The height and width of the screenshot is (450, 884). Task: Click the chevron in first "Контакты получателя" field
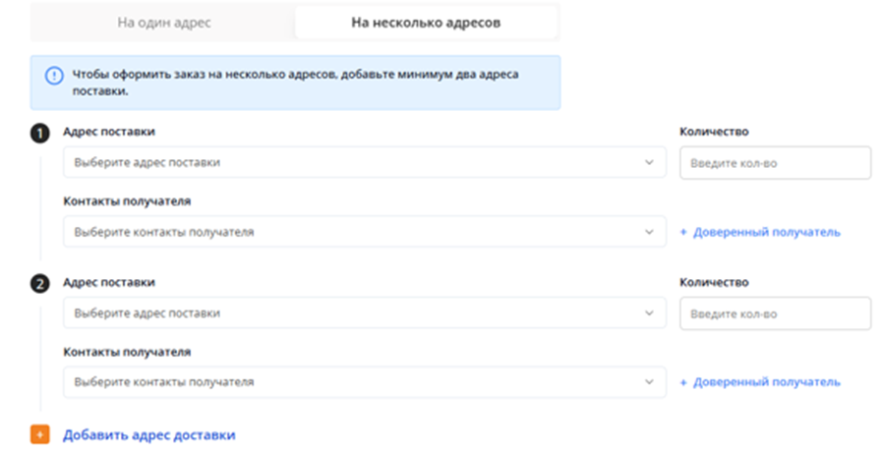point(649,232)
